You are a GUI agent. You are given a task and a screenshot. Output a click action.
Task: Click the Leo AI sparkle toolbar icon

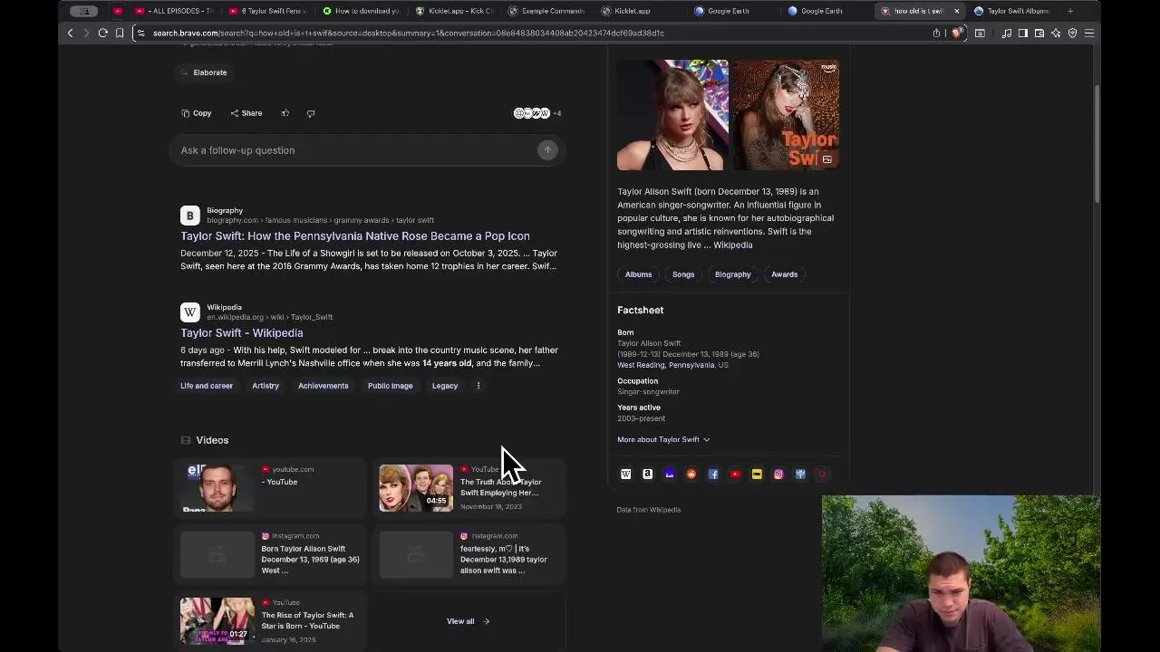coord(1056,33)
